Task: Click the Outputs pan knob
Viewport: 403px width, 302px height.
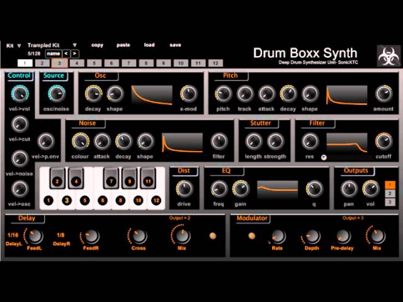Action: click(349, 189)
